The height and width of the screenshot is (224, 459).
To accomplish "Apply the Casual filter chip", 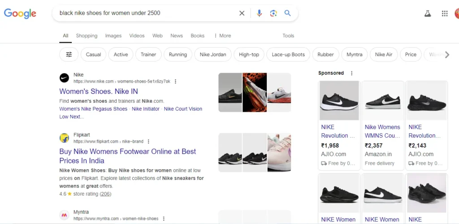I will click(93, 54).
